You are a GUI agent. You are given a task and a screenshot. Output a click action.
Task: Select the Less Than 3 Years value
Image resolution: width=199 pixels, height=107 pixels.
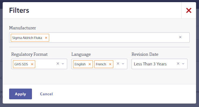point(150,64)
